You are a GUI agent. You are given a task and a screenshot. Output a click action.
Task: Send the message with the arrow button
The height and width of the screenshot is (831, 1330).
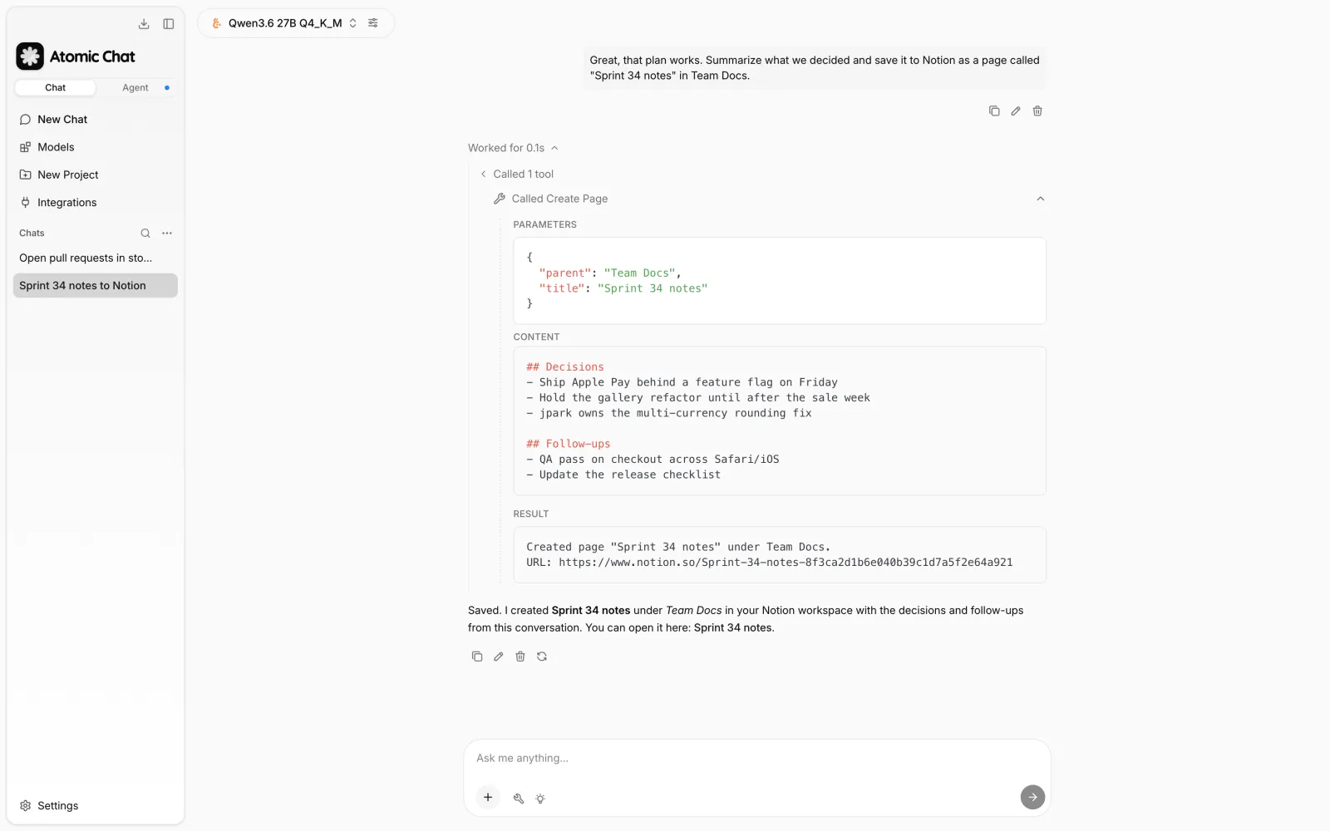1032,797
